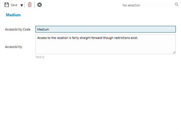Click the Accessibility field label
This screenshot has width=181, height=136.
pyautogui.click(x=13, y=47)
